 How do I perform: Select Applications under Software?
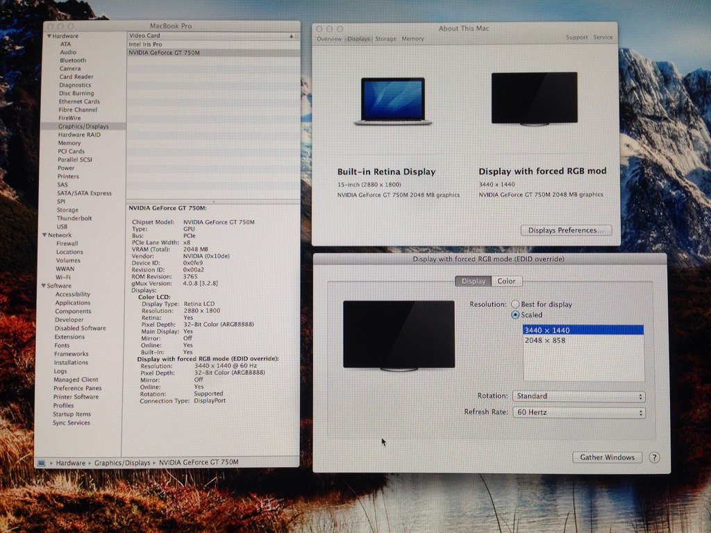coord(72,303)
